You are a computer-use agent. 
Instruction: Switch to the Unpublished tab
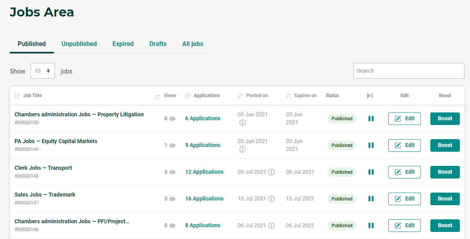pos(79,44)
